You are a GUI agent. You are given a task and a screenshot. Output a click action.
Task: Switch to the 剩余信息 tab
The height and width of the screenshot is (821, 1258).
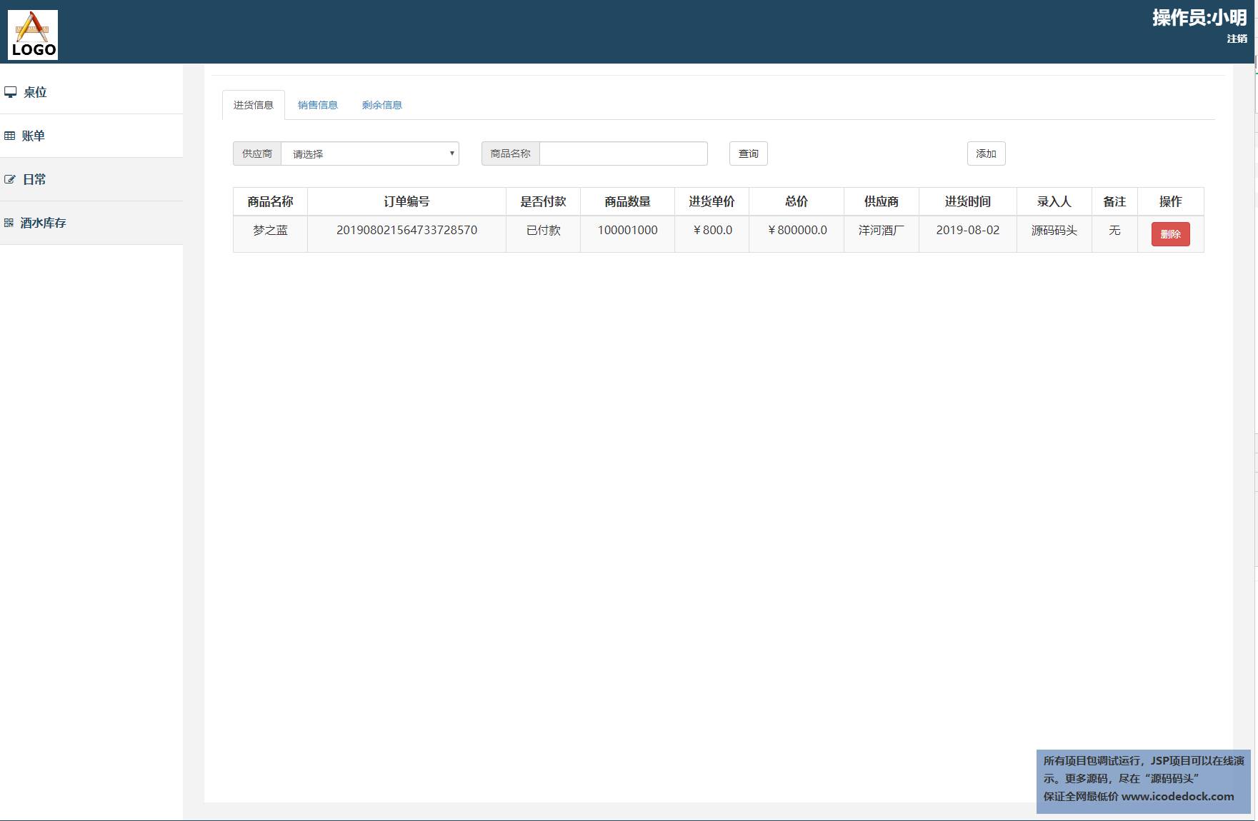click(382, 105)
